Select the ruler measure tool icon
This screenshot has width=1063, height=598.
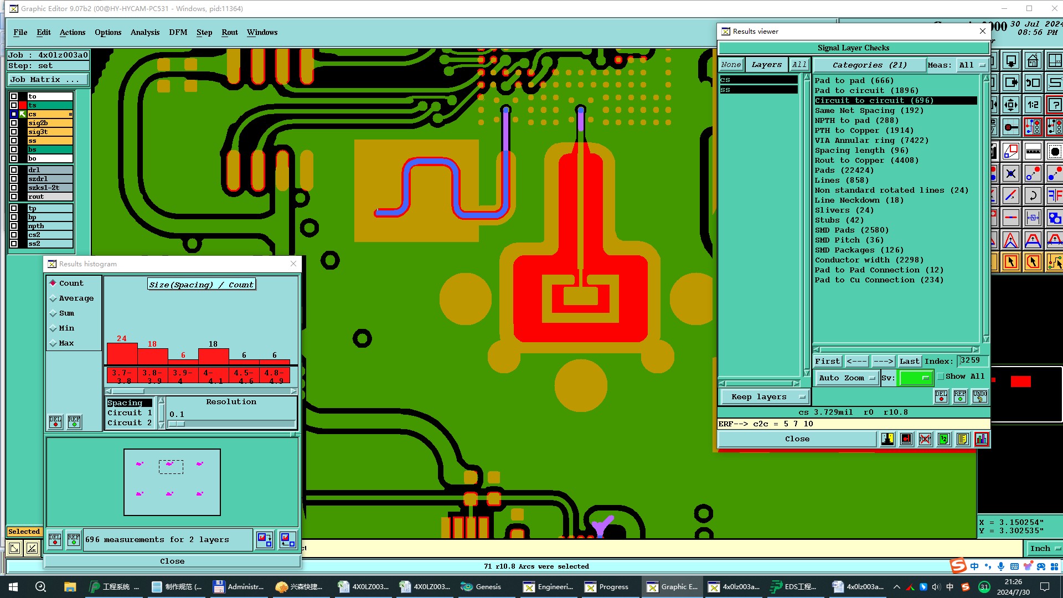point(1033,151)
